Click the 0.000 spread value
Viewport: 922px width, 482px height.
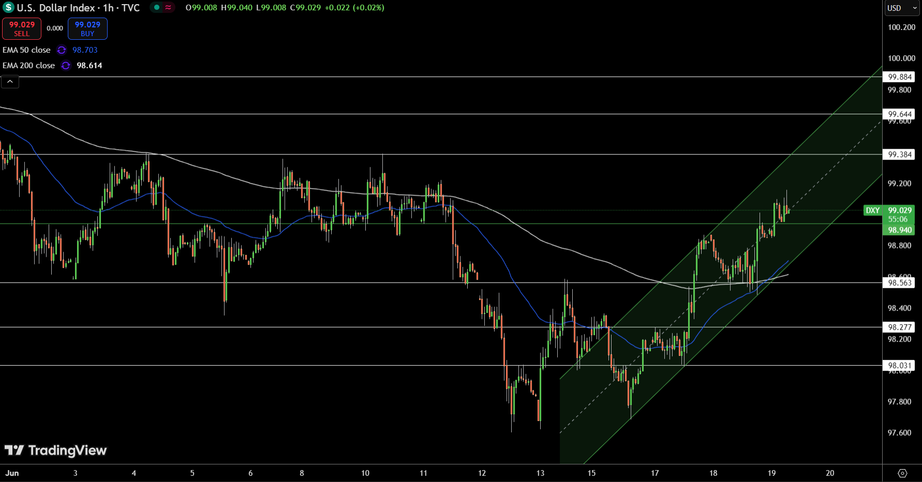click(55, 28)
